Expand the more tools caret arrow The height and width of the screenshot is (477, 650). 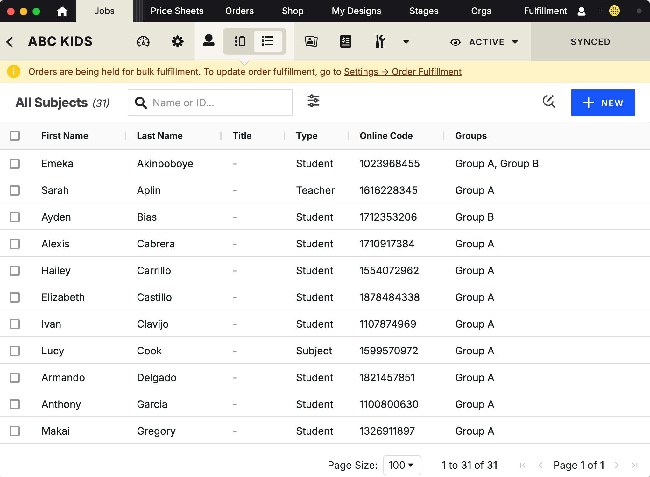(406, 42)
